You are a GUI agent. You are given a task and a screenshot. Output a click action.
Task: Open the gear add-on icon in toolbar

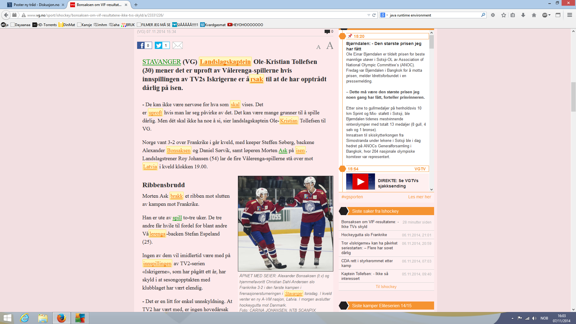tap(493, 15)
